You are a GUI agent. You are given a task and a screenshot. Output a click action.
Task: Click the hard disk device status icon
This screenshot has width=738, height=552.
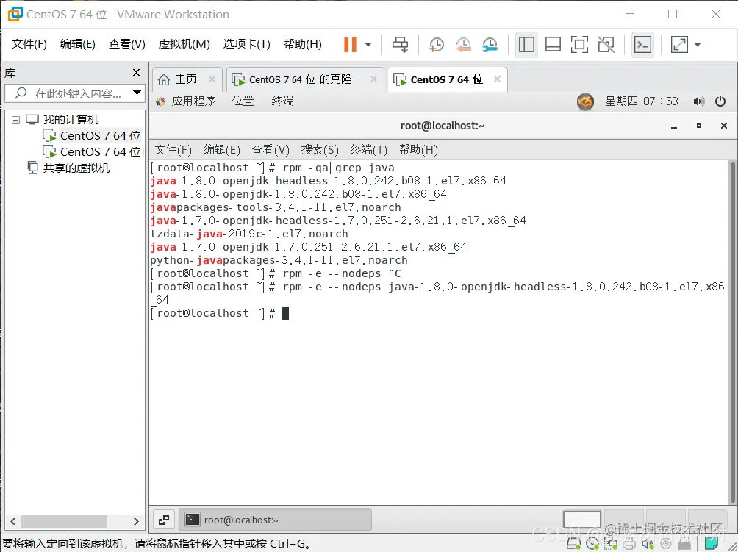point(574,544)
